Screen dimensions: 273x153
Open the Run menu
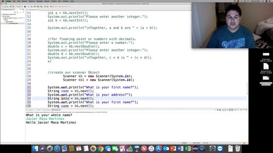[60, 1]
